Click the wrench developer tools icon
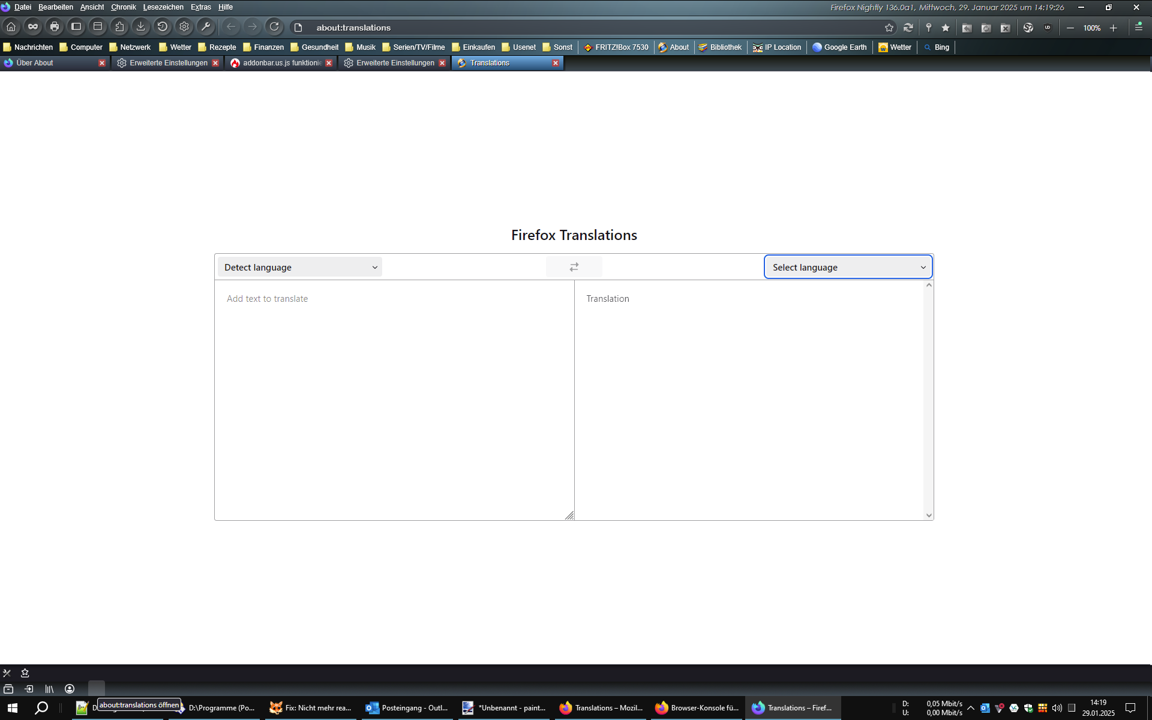The height and width of the screenshot is (720, 1152). coord(206,27)
